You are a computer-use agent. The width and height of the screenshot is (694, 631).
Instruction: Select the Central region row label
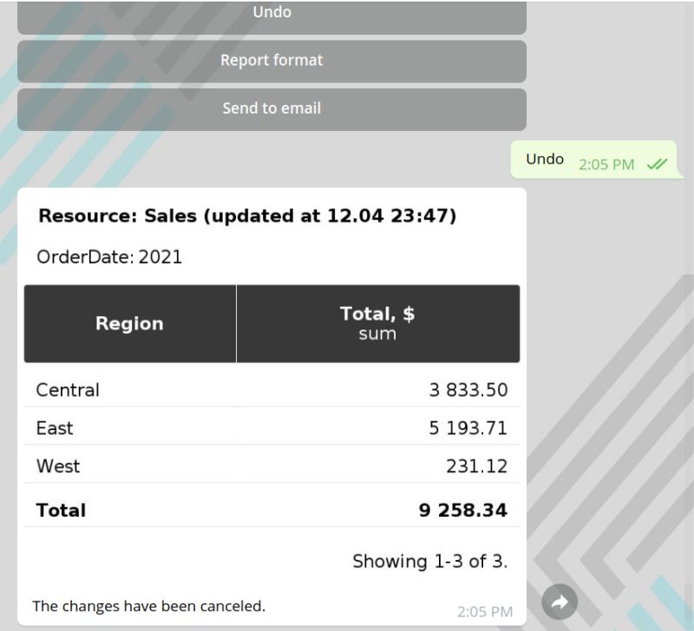[68, 390]
